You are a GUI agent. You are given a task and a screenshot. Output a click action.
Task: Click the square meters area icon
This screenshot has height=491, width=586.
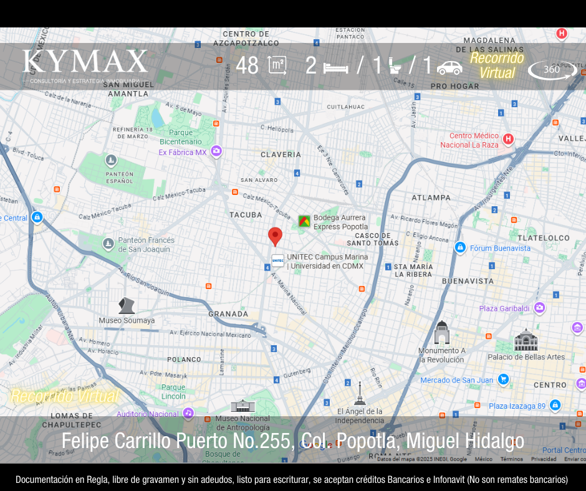tap(277, 65)
